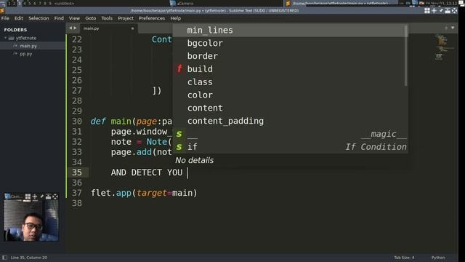Click the unsaved-changes dot on main.py tab
Image resolution: width=465 pixels, height=262 pixels.
pos(132,28)
